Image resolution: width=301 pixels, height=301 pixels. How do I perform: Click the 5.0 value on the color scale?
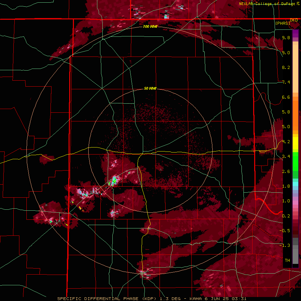click(x=286, y=127)
